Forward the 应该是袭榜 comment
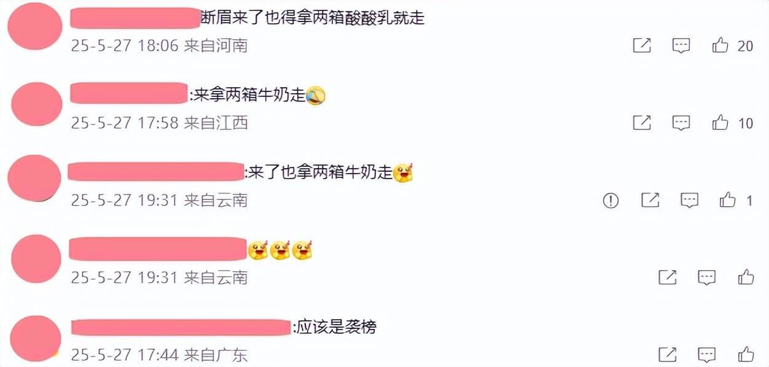 pos(668,354)
